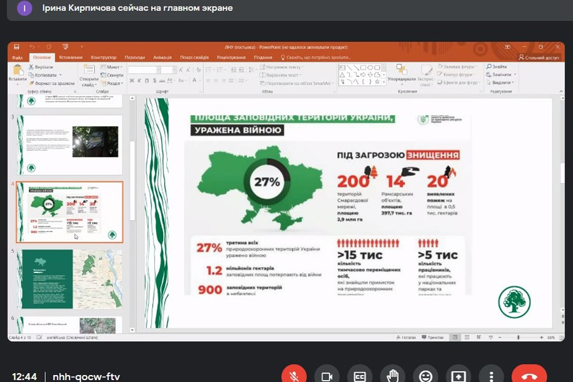Open more options three-dot menu

tap(492, 376)
